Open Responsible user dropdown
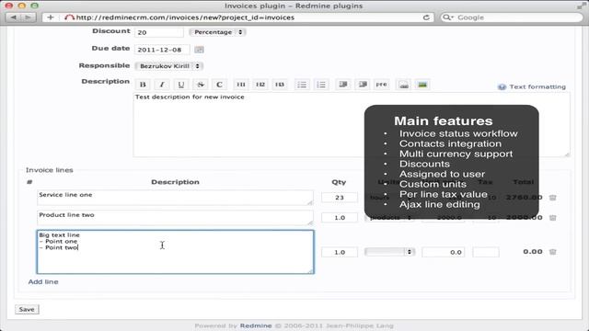 [169, 66]
